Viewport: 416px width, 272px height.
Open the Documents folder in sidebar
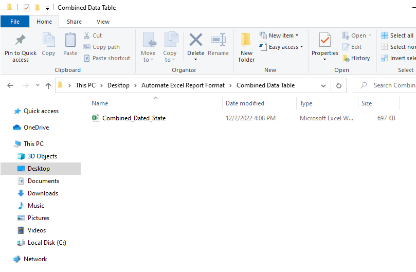coord(39,181)
